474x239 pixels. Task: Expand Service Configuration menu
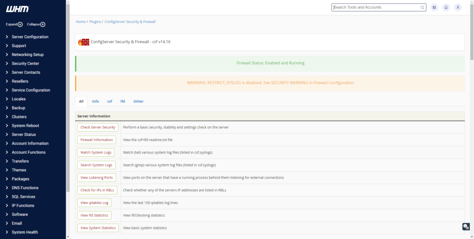31,90
